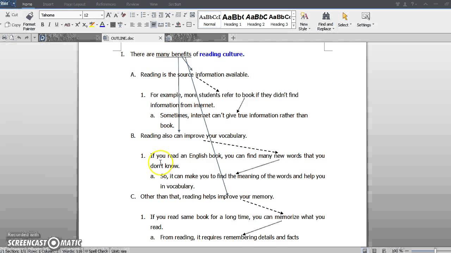Open Find and Replace
451x253 pixels.
[325, 21]
